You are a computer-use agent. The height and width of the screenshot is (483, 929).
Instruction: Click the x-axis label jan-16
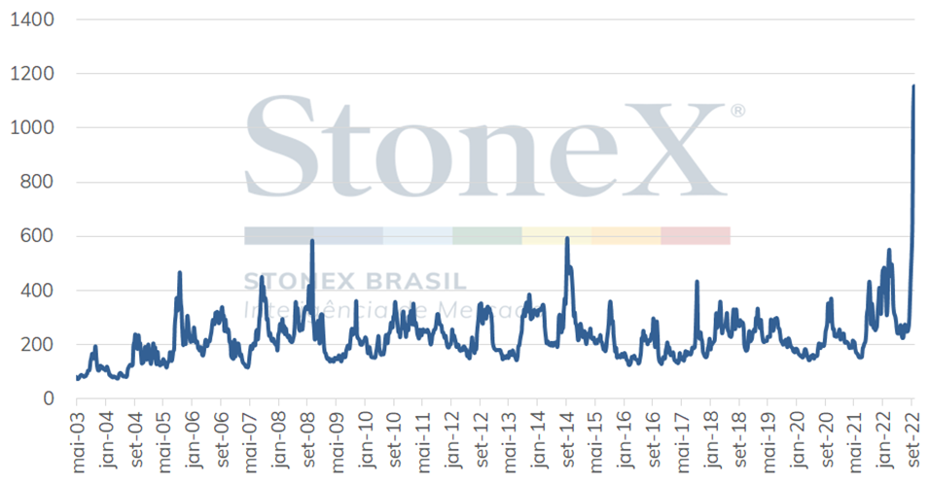628,440
